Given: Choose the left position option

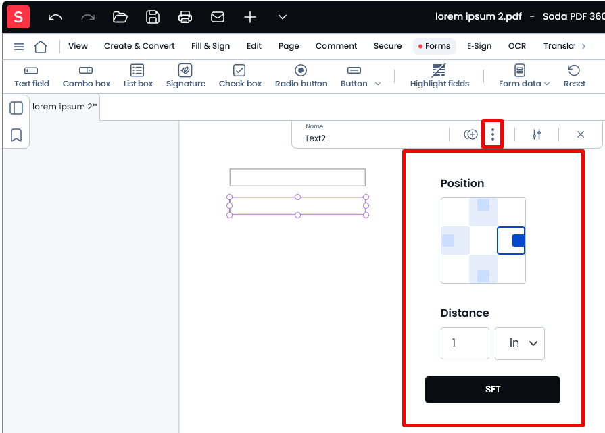Looking at the screenshot, I should (x=456, y=240).
